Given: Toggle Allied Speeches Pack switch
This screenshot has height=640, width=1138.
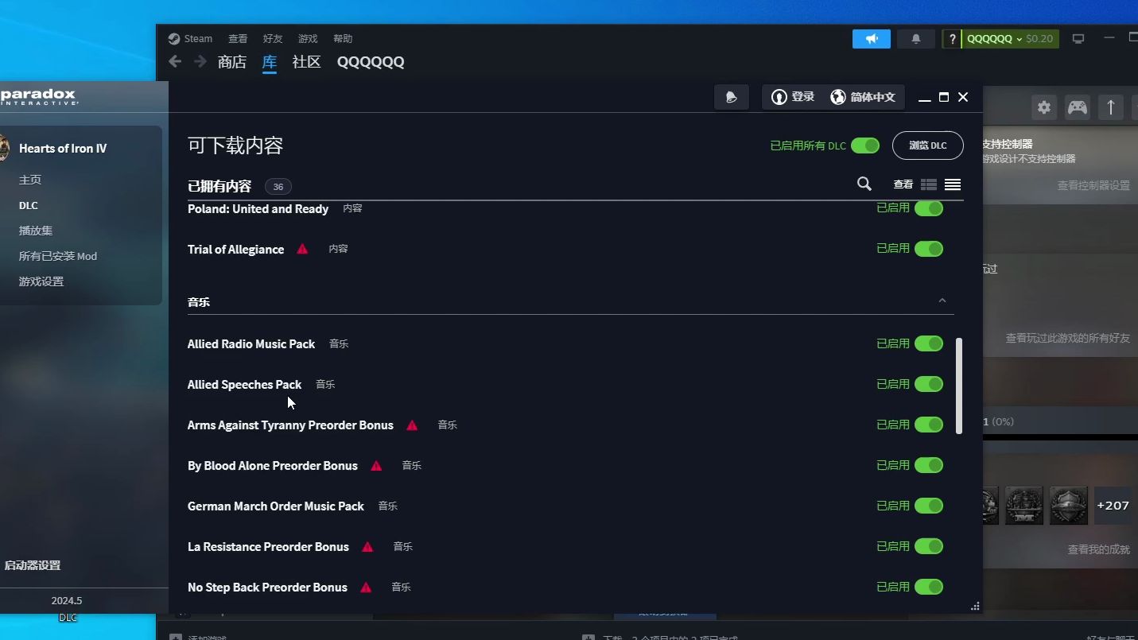Looking at the screenshot, I should [x=929, y=384].
